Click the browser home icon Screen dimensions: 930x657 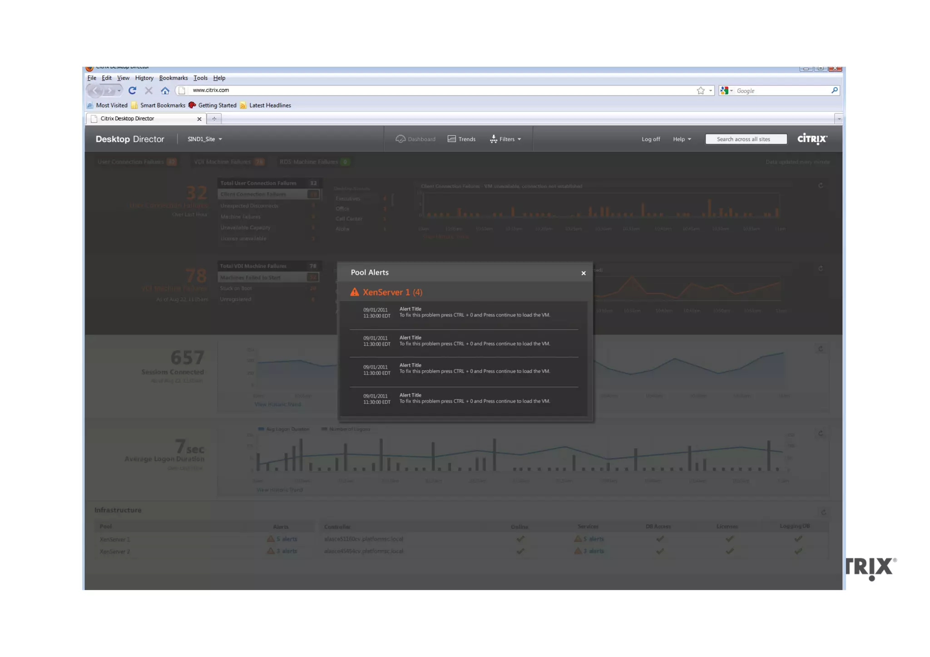click(165, 90)
